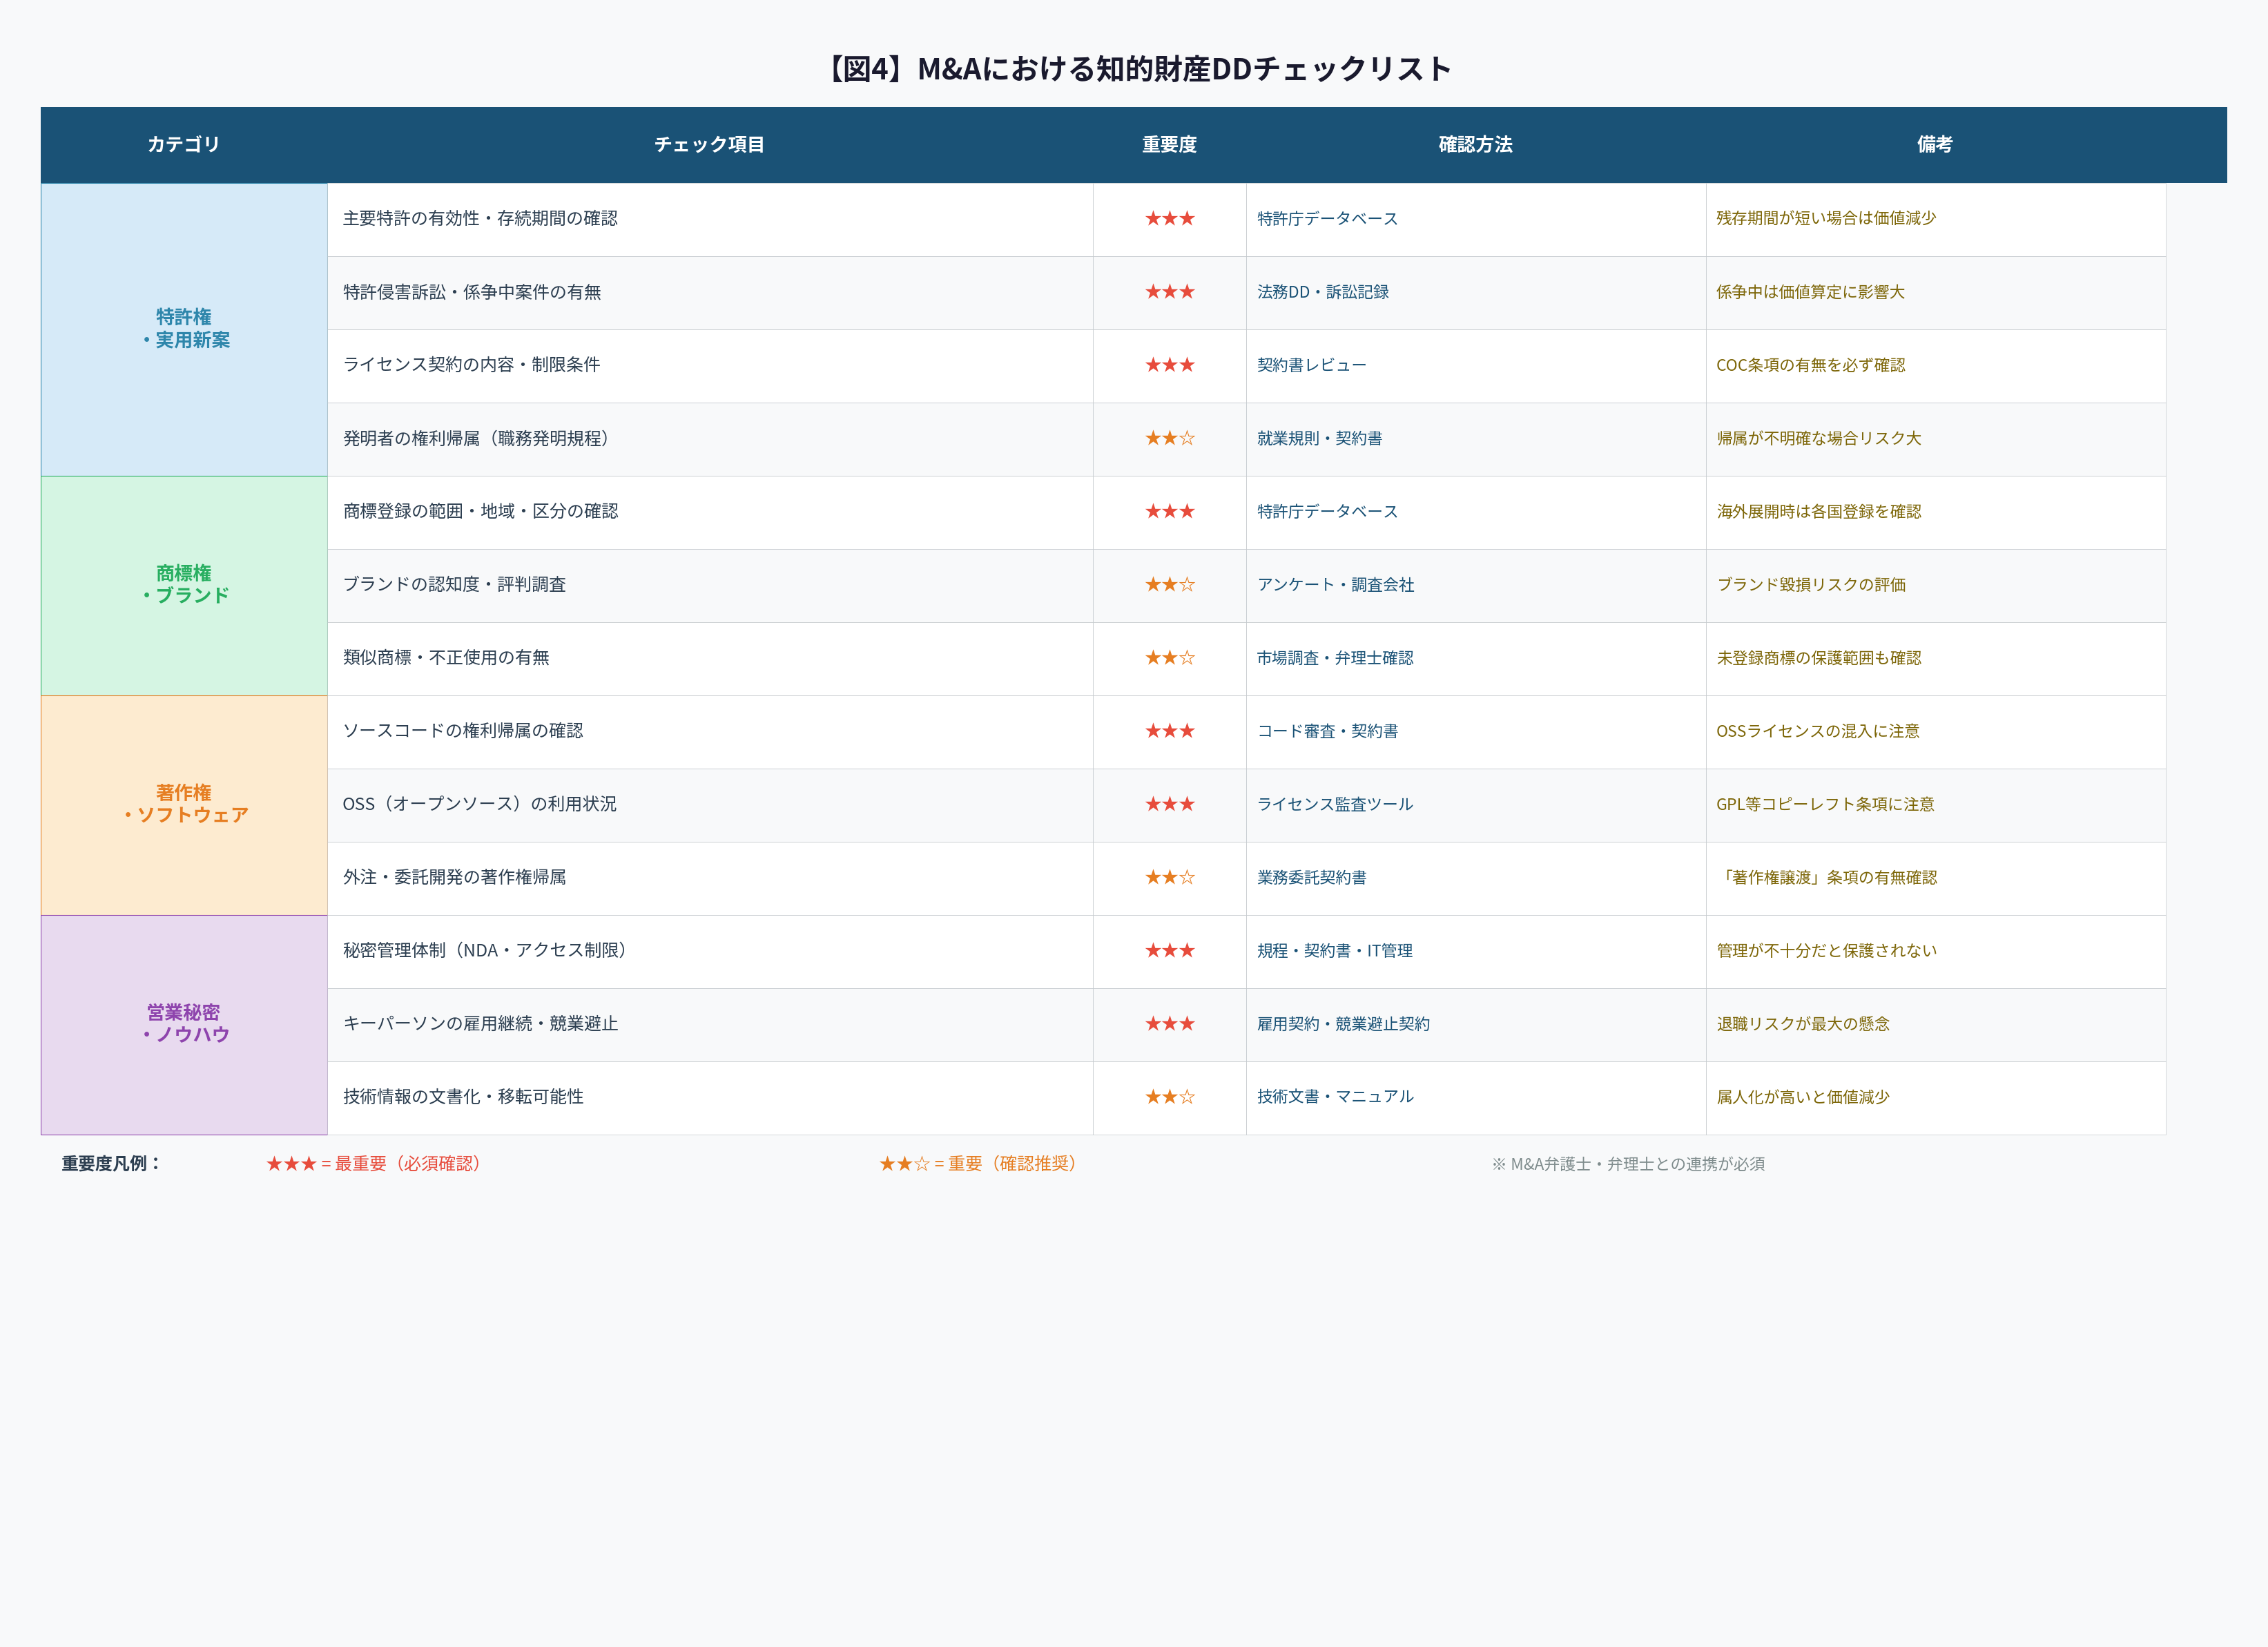Click star rating in 技術情報の文書化 row
2268x1647 pixels.
(x=1170, y=1096)
